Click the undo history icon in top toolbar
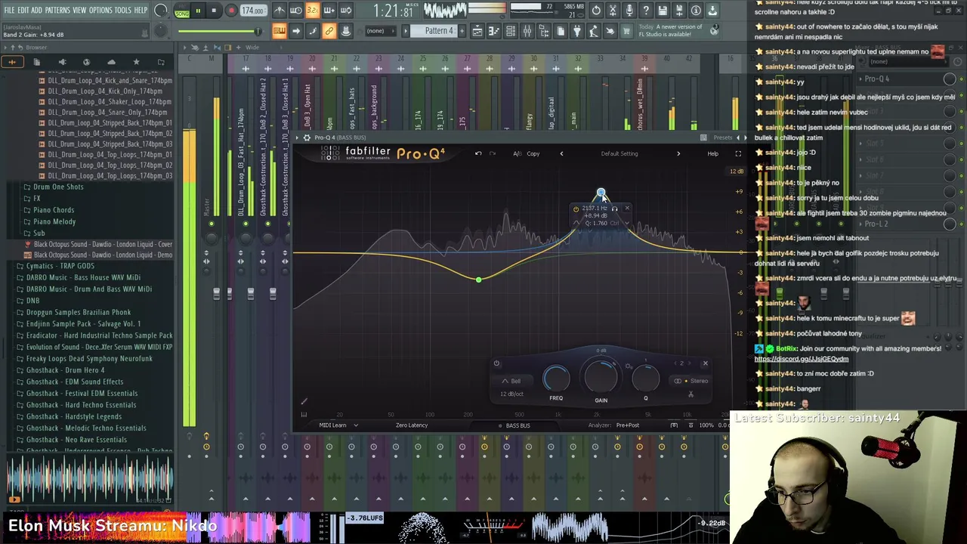 (x=596, y=11)
